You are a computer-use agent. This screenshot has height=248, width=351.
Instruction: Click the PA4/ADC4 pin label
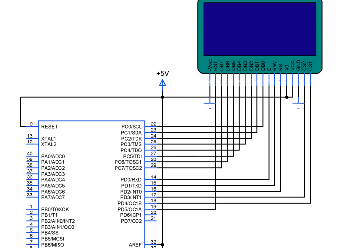(53, 180)
